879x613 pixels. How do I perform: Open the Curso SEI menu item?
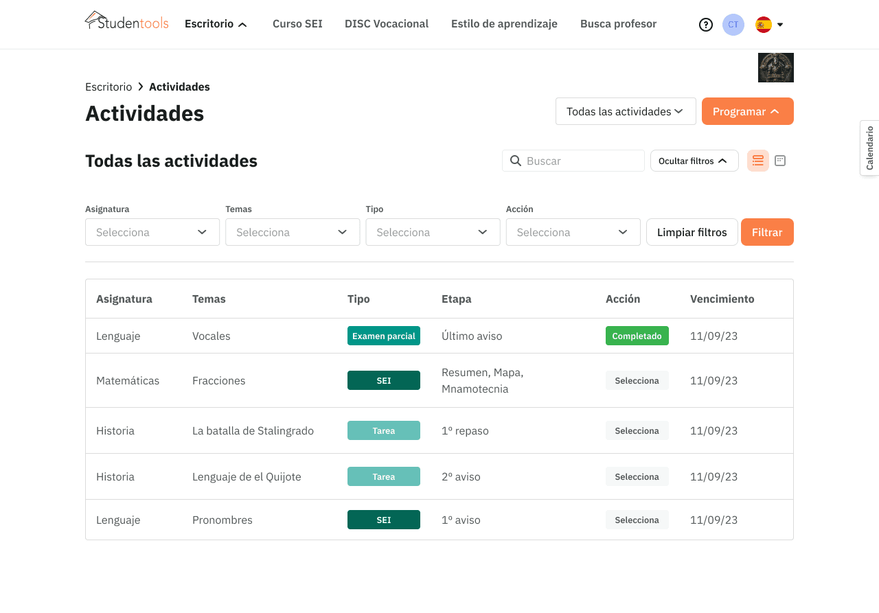coord(297,24)
